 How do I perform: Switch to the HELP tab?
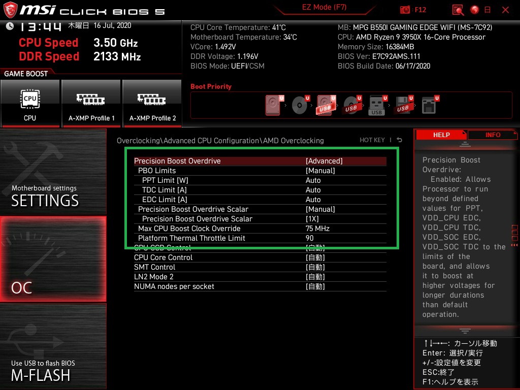(441, 135)
